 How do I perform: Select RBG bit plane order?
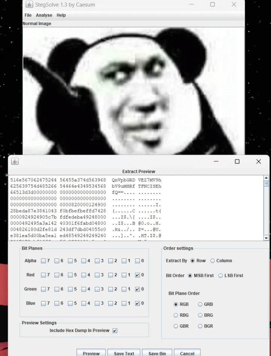[176, 315]
